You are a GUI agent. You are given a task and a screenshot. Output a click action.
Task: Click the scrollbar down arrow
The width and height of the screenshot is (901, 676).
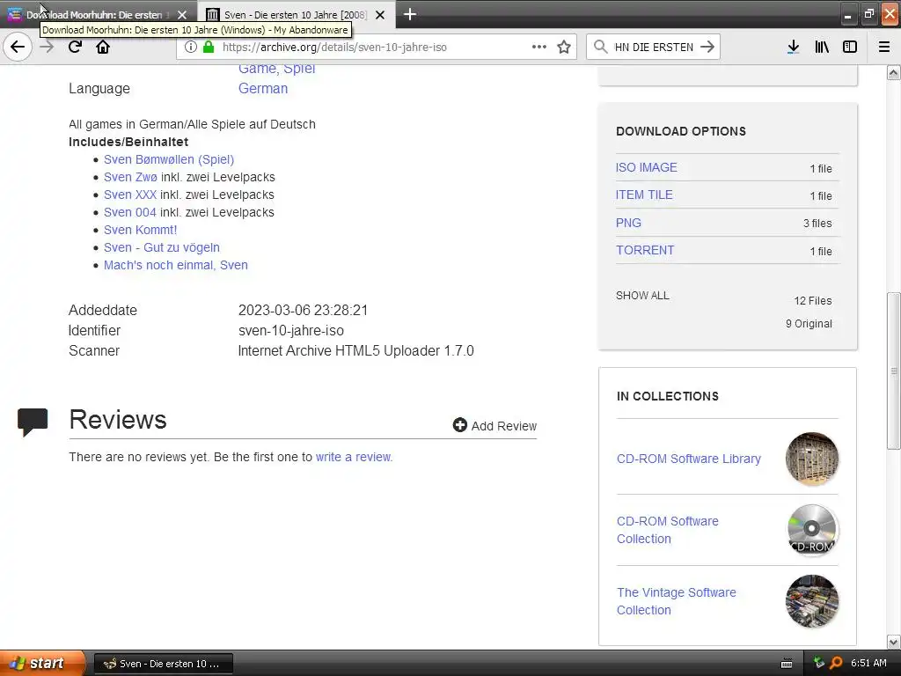(893, 642)
